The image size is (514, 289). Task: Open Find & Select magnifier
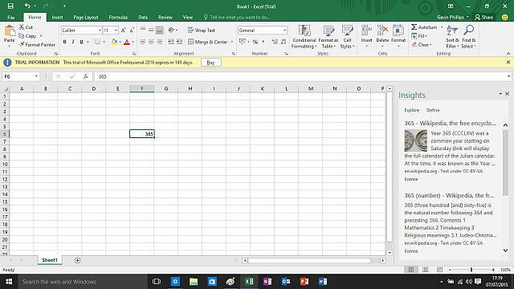(468, 37)
